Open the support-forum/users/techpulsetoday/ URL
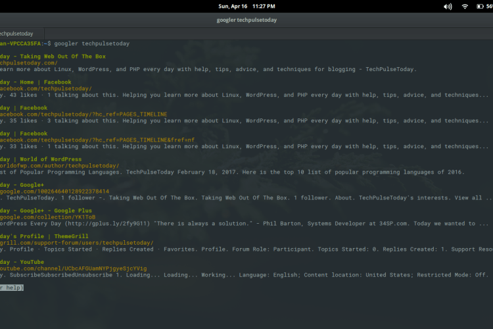This screenshot has height=329, width=493. pos(77,243)
